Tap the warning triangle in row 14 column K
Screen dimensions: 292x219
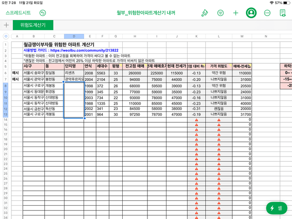(197, 120)
